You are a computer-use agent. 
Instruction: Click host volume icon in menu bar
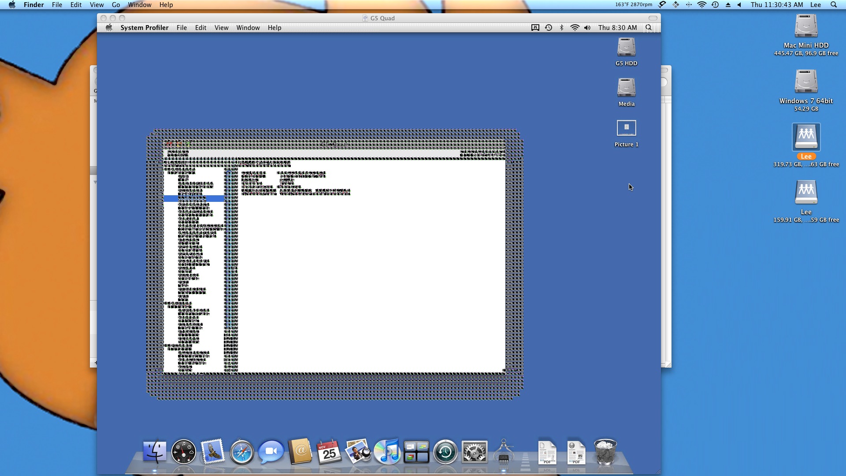tap(739, 4)
